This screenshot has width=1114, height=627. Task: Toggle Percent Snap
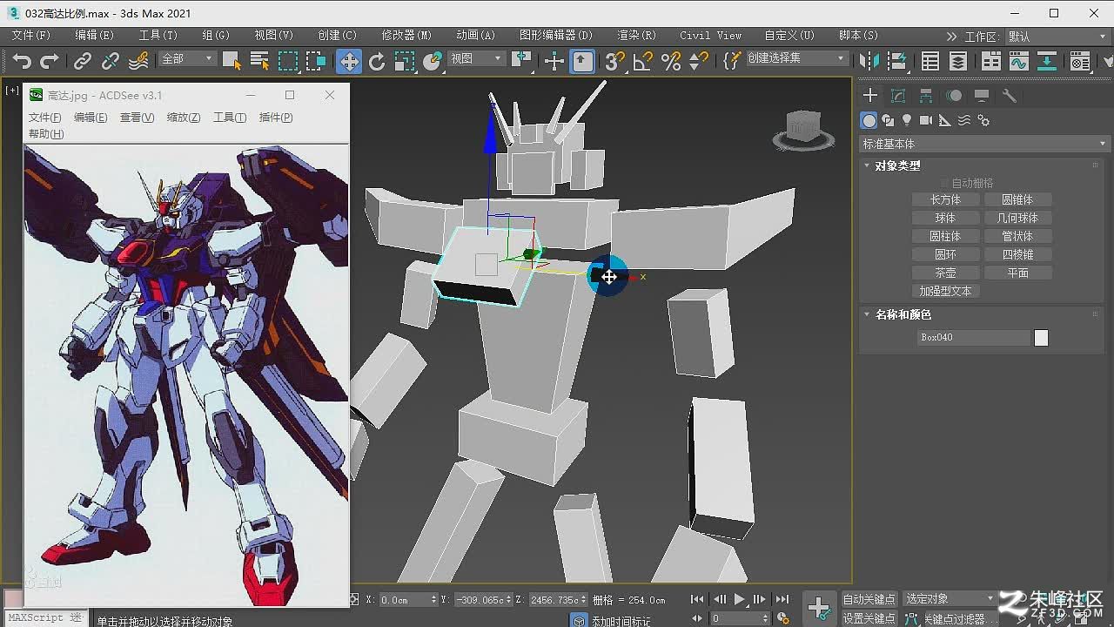coord(670,61)
